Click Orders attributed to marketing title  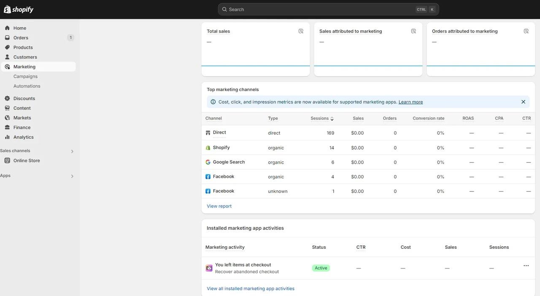tap(464, 31)
